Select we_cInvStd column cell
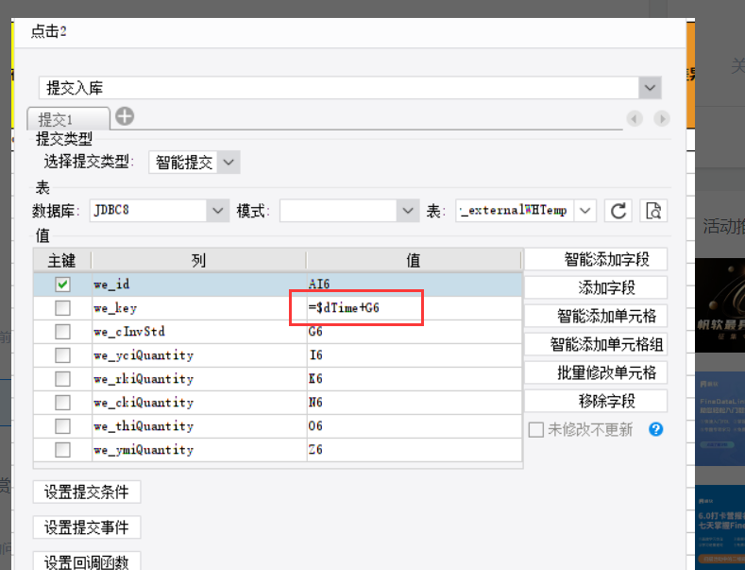This screenshot has height=570, width=745. pos(199,332)
